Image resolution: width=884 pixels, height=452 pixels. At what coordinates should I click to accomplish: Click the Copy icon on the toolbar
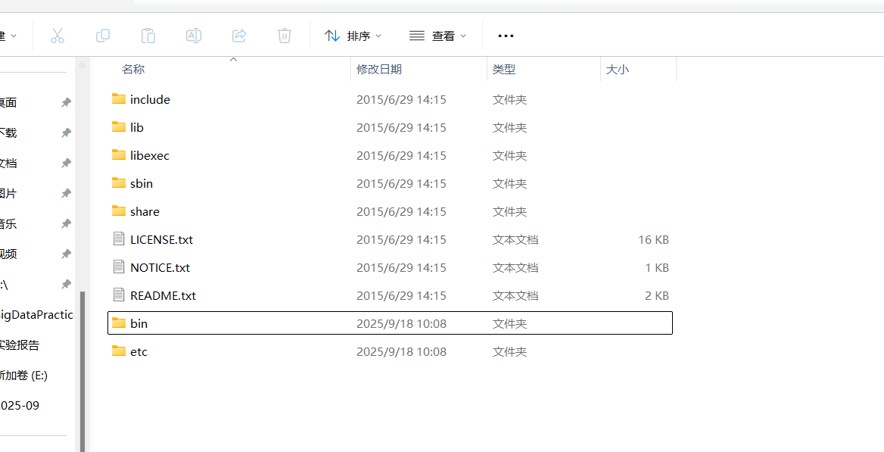[103, 35]
